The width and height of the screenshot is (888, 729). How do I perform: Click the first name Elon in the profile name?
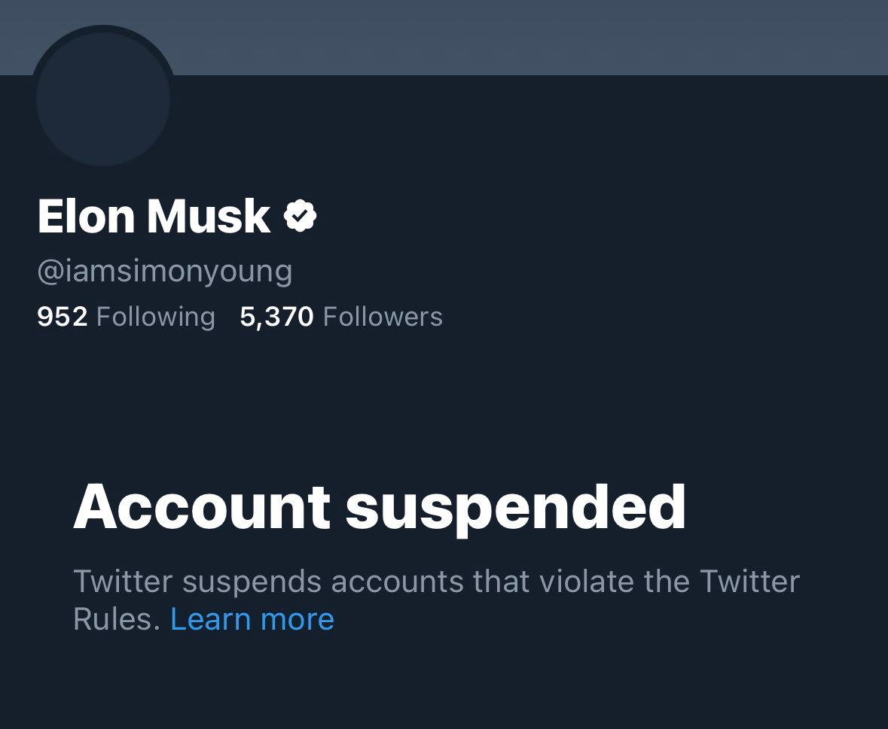pos(86,215)
